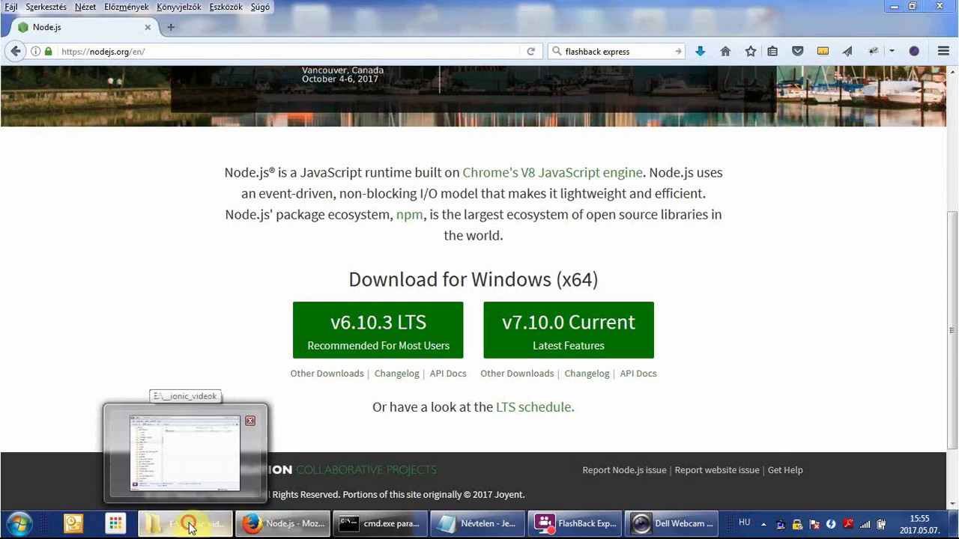The image size is (959, 539).
Task: Go back with the browser back arrow
Action: [x=15, y=52]
